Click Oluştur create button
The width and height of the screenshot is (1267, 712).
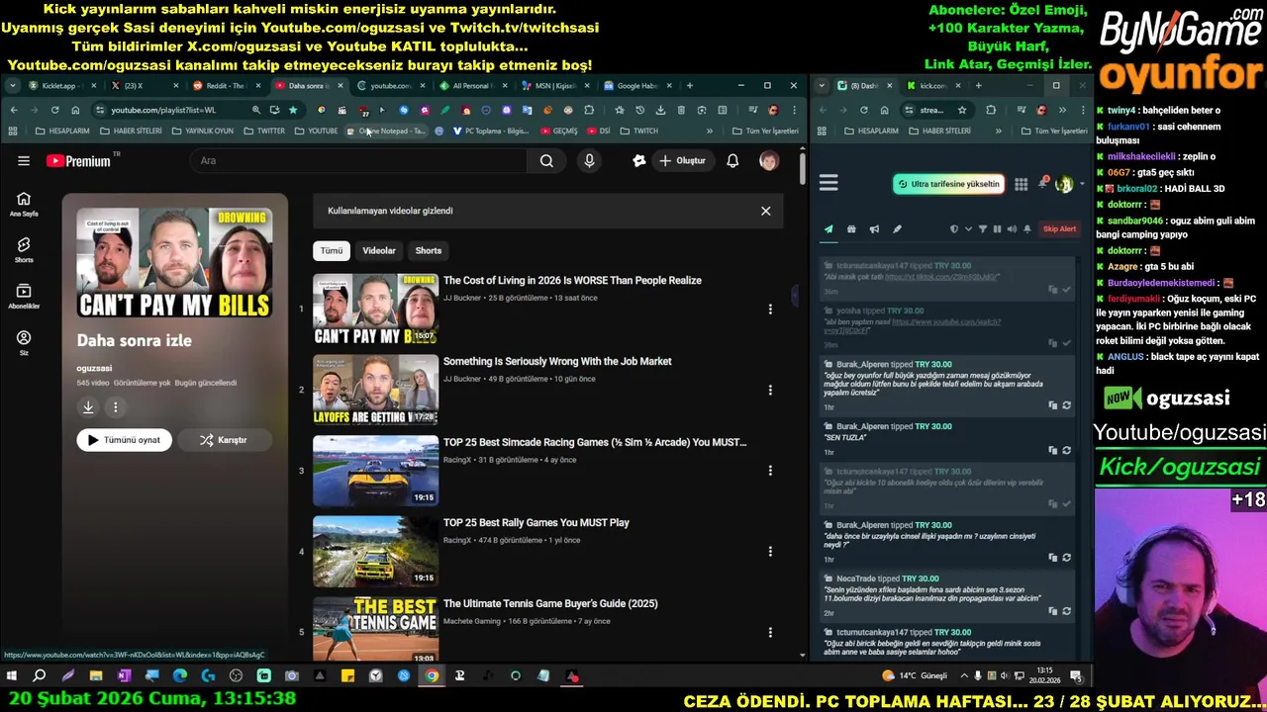tap(682, 160)
